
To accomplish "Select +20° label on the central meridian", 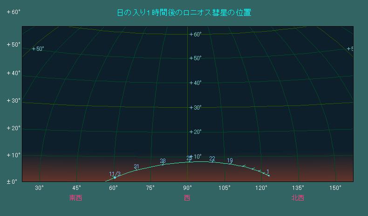I will [x=195, y=132].
